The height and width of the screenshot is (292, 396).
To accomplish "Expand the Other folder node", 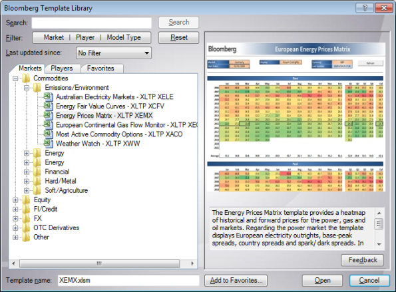I will (15, 237).
